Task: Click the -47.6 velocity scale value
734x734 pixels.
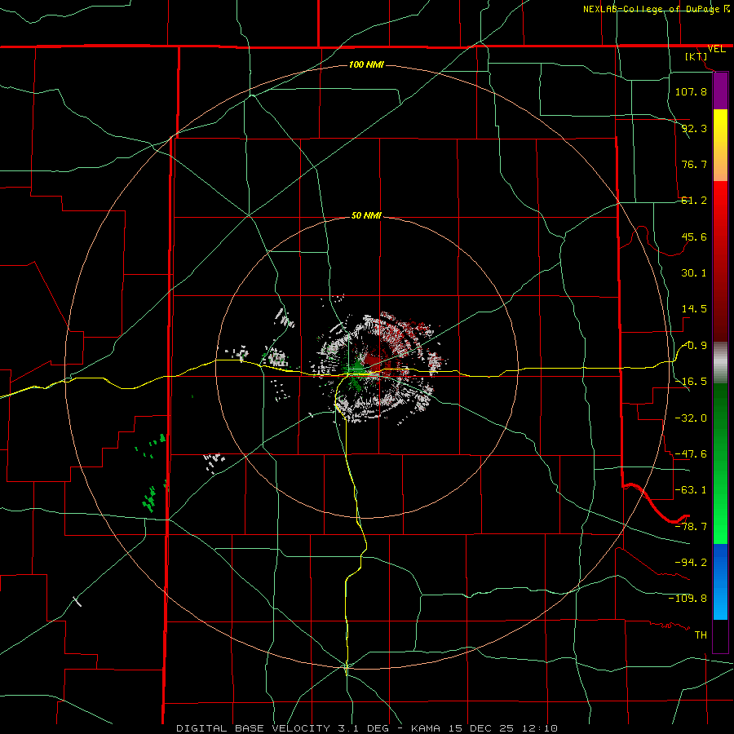Action: pyautogui.click(x=691, y=454)
